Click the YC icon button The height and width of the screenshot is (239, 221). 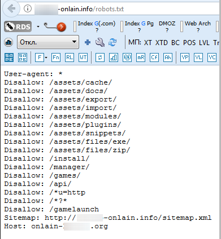[x=212, y=57]
